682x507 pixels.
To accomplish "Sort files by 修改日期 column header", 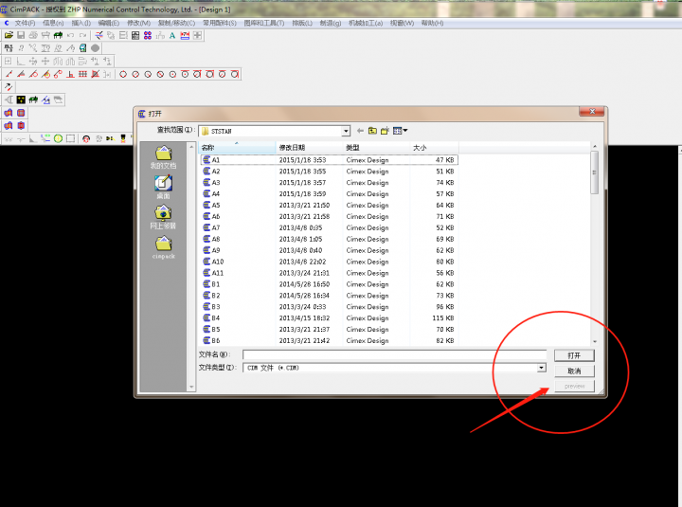I will [x=292, y=148].
